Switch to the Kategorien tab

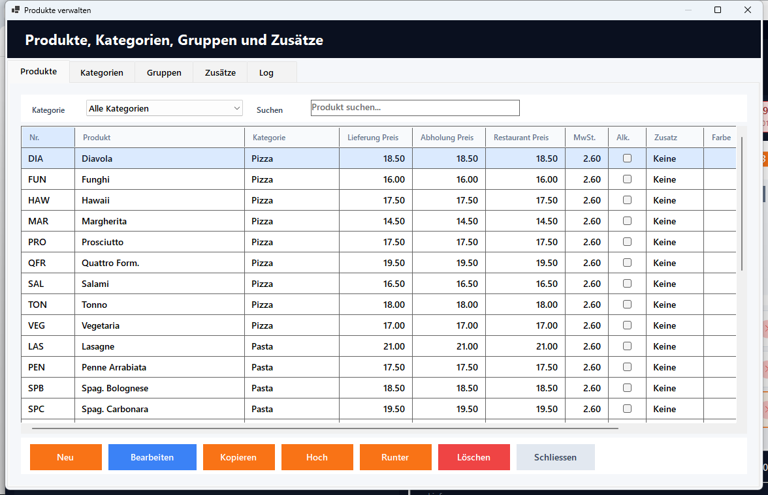point(102,72)
